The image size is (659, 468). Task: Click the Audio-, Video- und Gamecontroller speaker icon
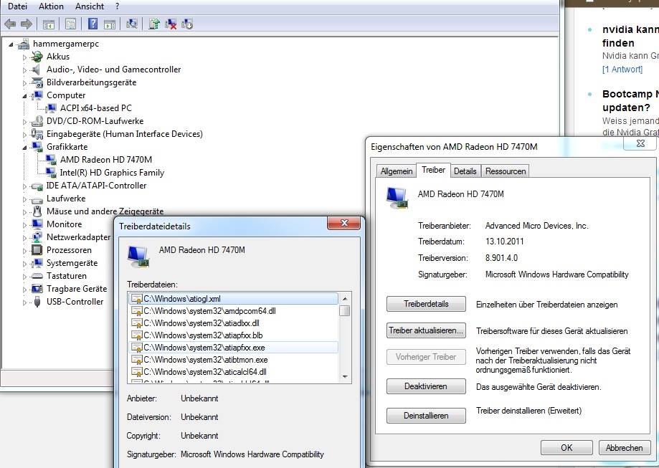37,70
